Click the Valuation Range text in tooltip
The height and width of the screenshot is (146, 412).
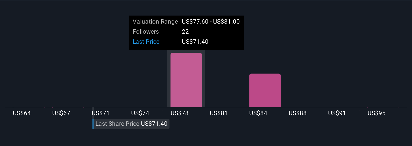(x=155, y=22)
